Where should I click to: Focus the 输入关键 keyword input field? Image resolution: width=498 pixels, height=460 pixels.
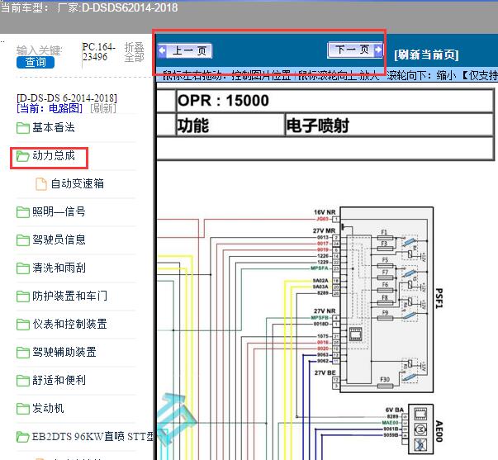(x=39, y=50)
